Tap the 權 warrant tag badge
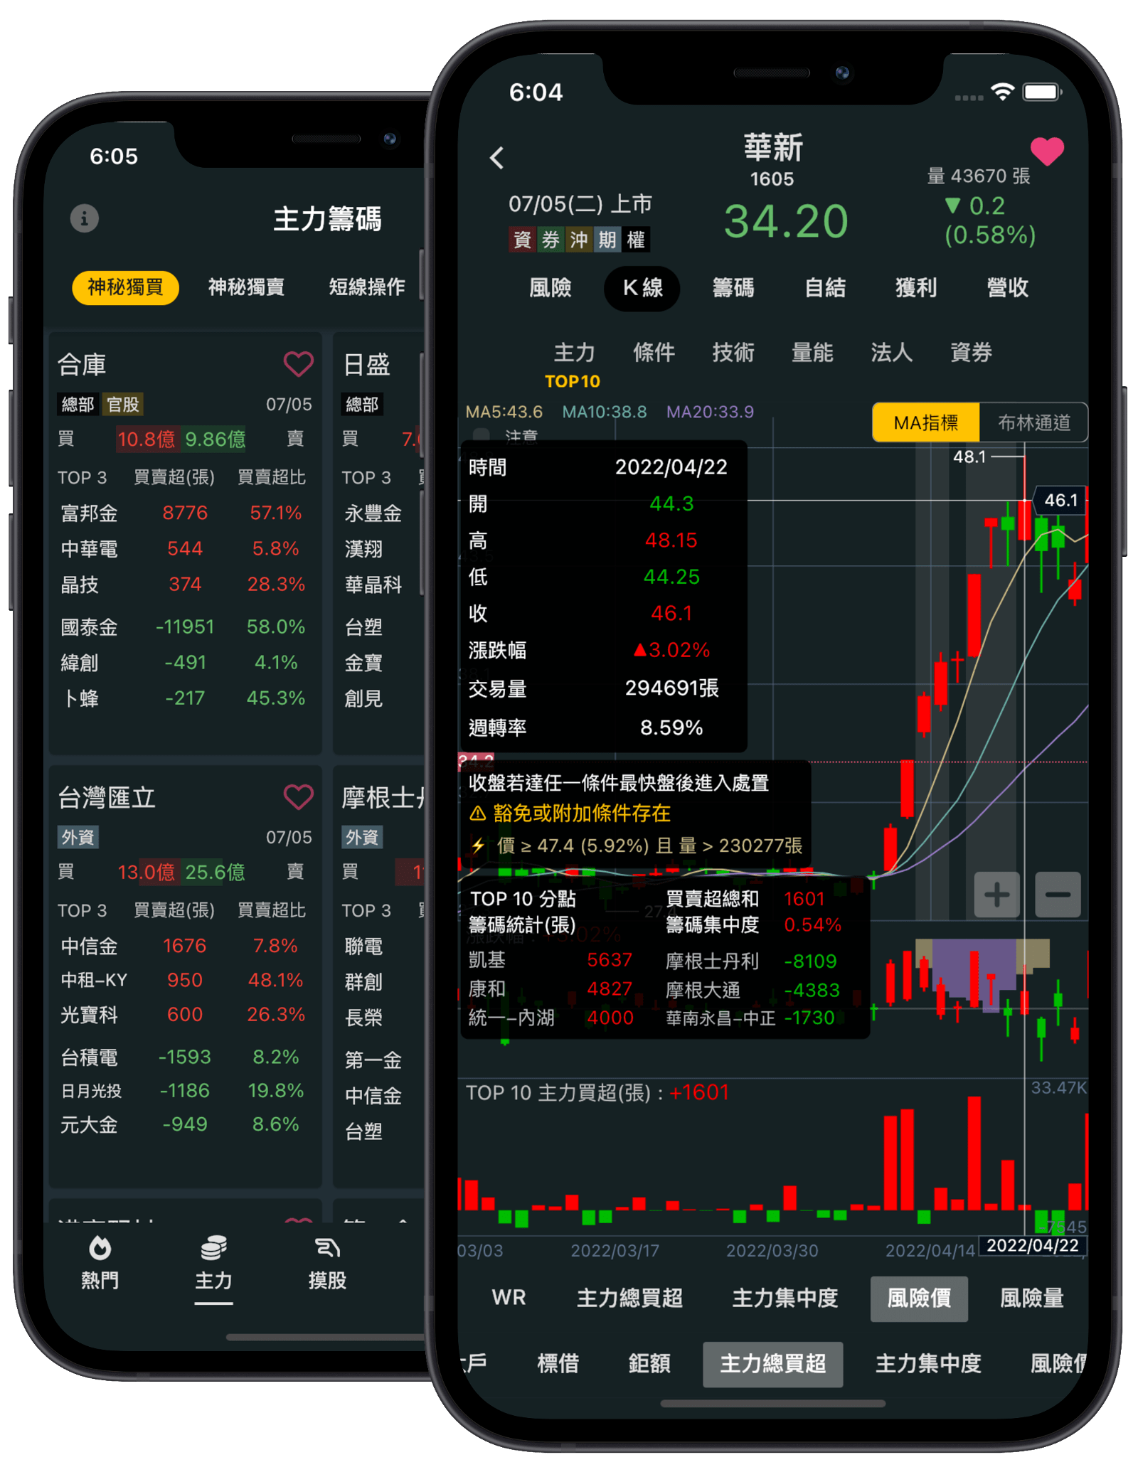 point(636,240)
